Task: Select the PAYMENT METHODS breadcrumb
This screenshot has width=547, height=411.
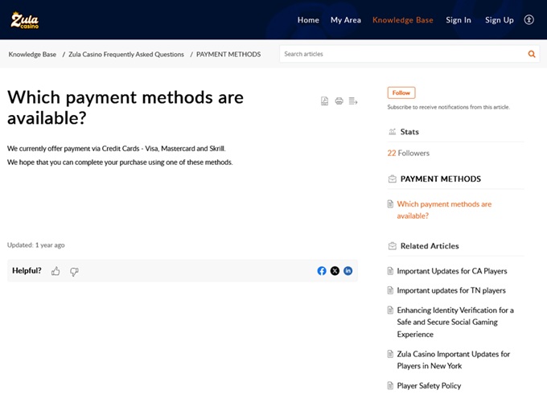Action: (228, 55)
